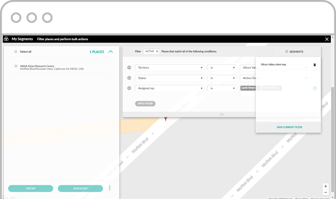Open the Territory field dropdown
This screenshot has width=336, height=199.
click(x=169, y=68)
